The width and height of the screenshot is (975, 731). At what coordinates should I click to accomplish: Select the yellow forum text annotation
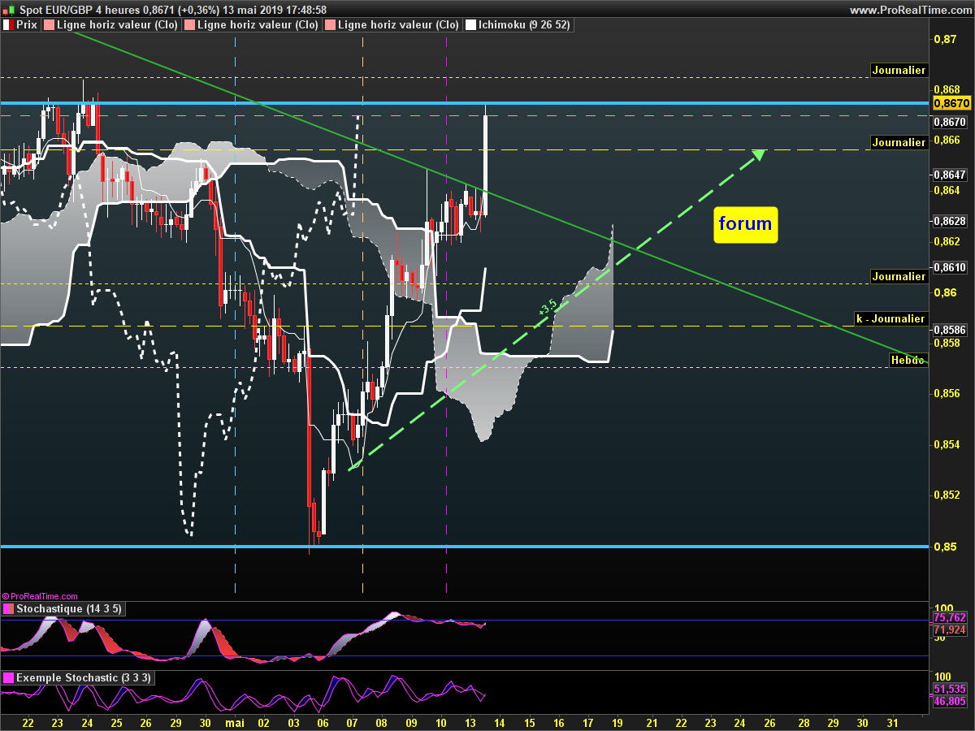pos(746,223)
